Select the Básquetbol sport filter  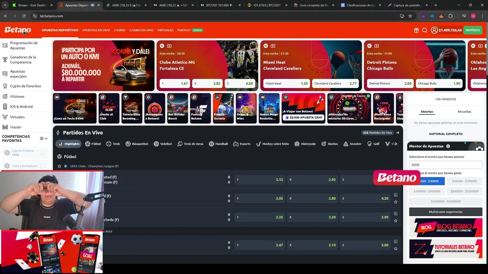pyautogui.click(x=137, y=144)
